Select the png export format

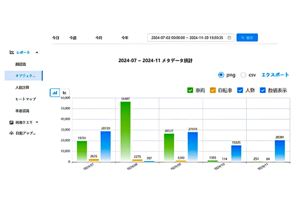click(221, 75)
